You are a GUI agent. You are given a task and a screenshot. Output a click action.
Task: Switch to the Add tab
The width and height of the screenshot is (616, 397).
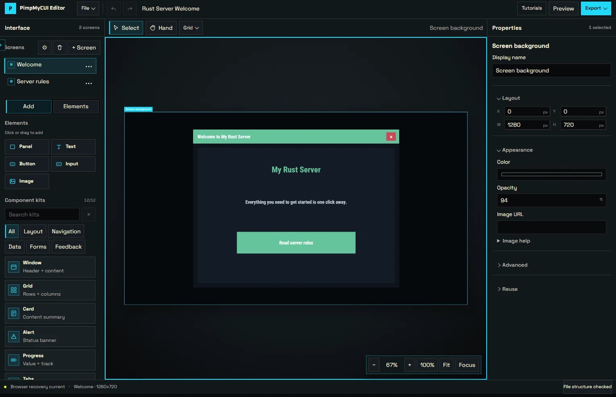(29, 107)
